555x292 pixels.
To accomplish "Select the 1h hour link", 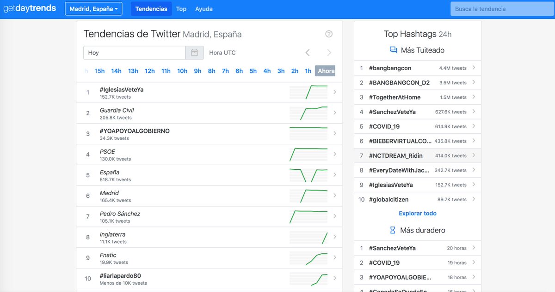I will click(308, 71).
